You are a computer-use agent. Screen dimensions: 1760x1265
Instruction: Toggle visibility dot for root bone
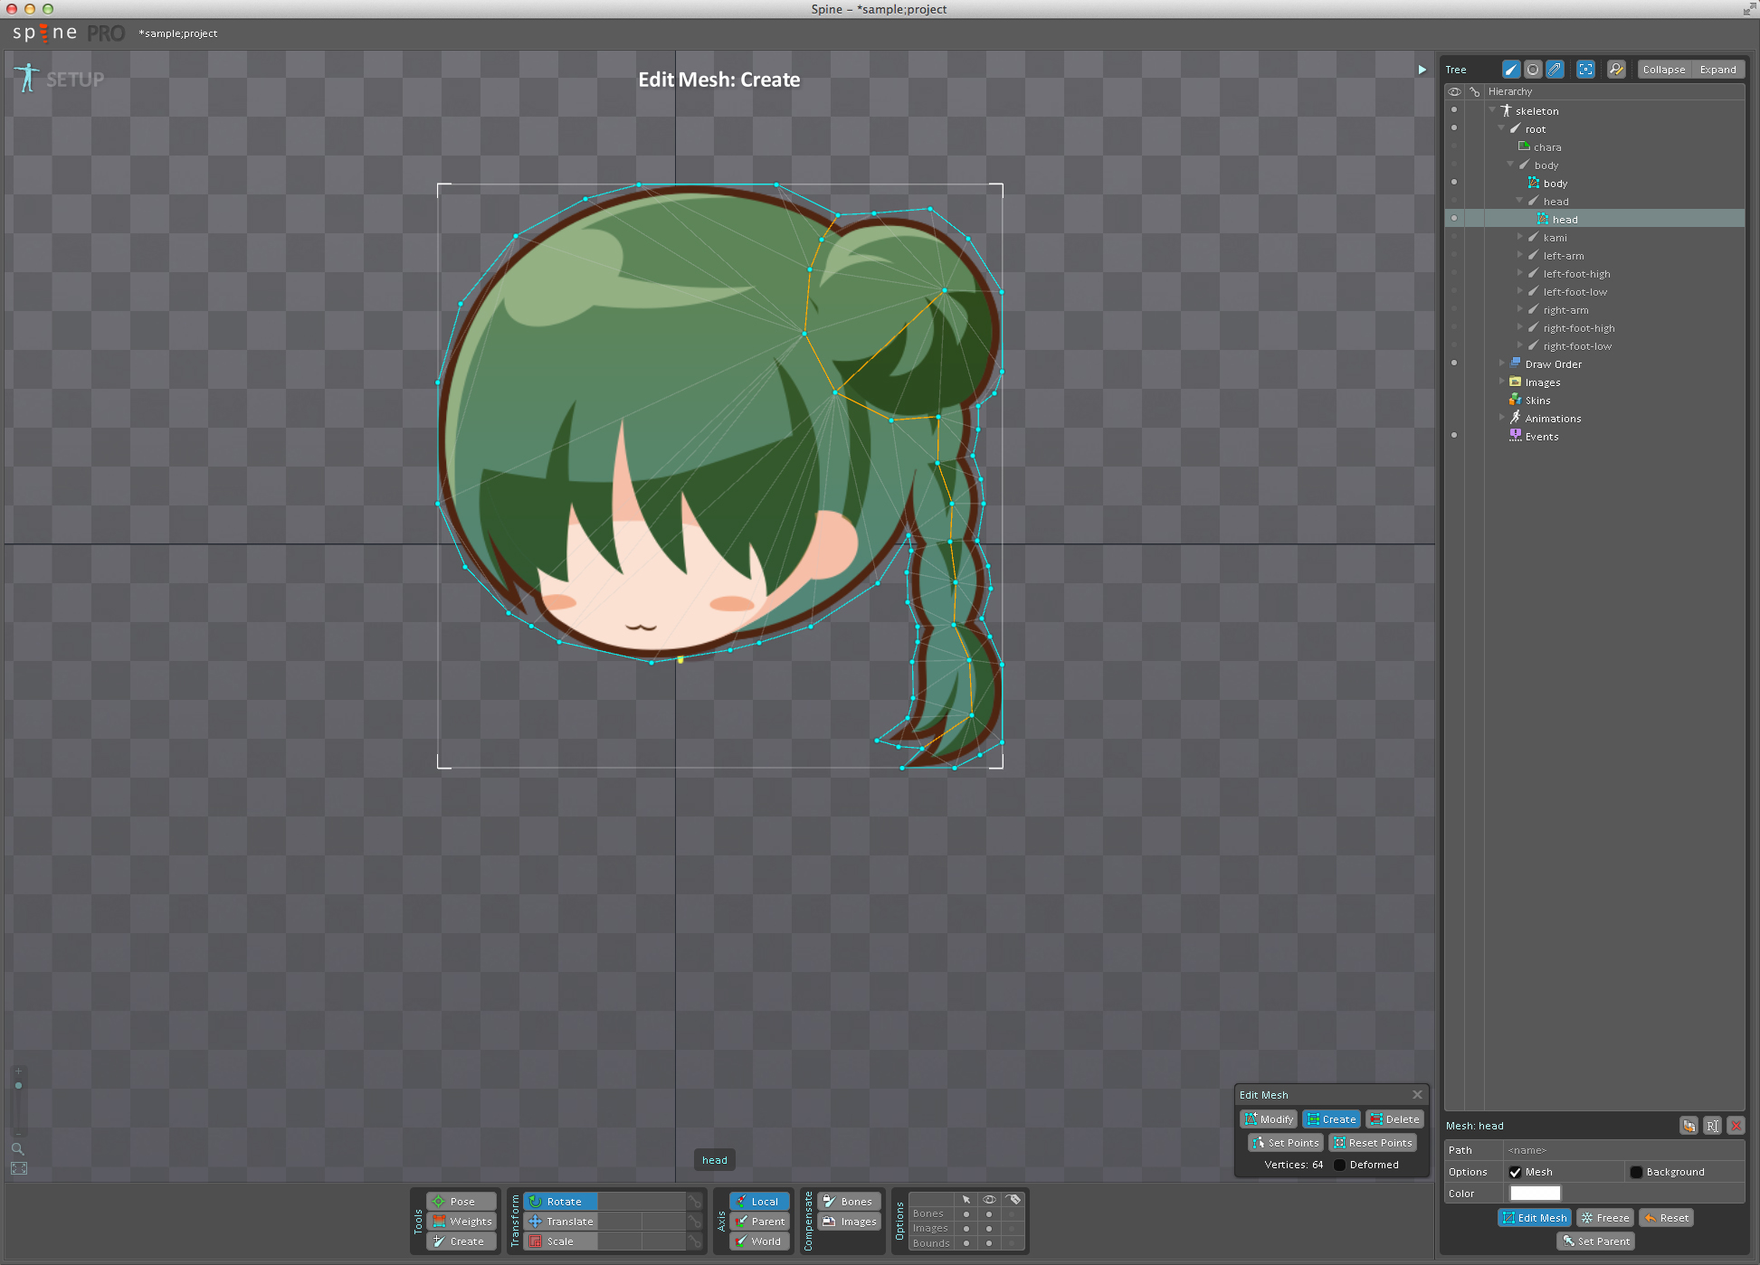coord(1454,128)
